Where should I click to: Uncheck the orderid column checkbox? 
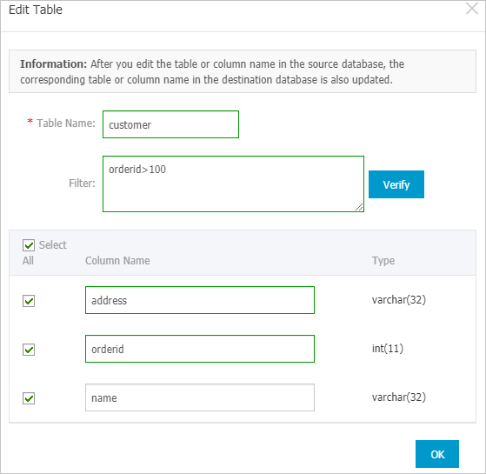[x=29, y=350]
